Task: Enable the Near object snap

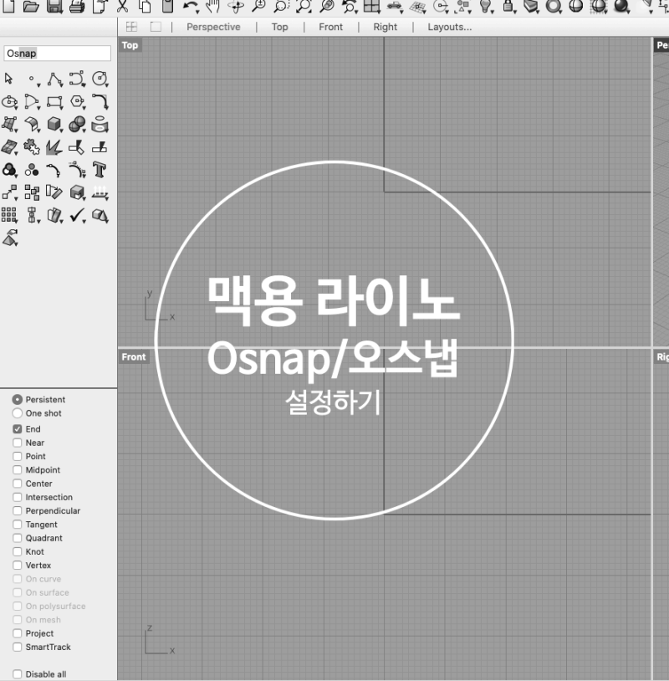Action: [18, 443]
